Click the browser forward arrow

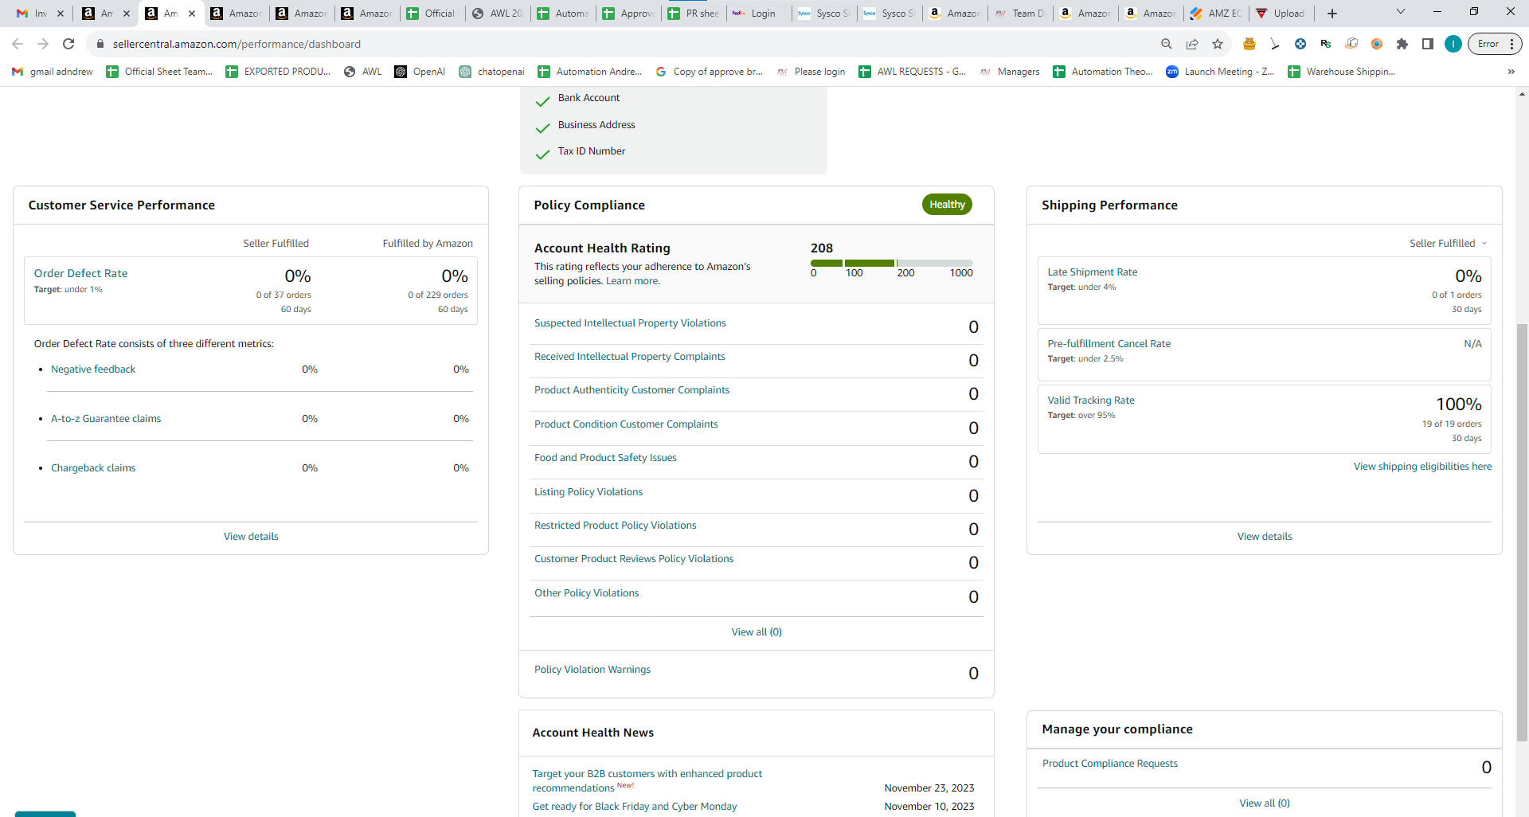pyautogui.click(x=43, y=44)
